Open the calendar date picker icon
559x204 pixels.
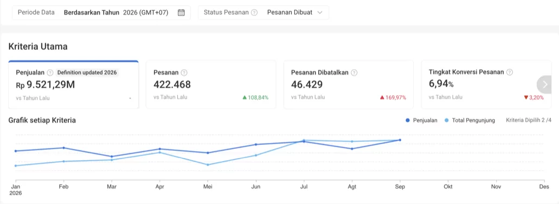pos(181,12)
